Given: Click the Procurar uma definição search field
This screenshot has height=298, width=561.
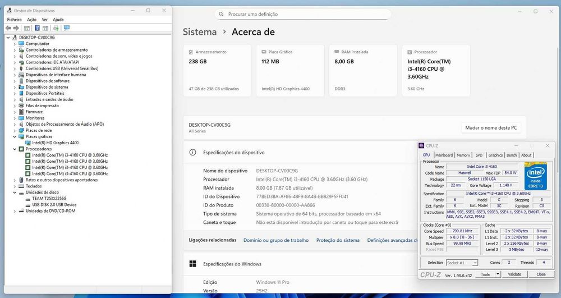Looking at the screenshot, I should [x=303, y=14].
